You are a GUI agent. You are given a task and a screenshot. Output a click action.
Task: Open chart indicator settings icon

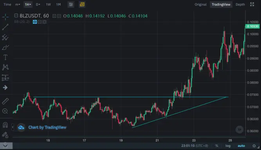(71, 4)
